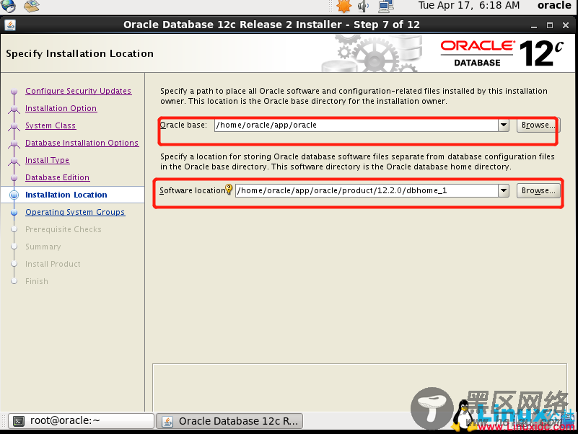Expand the Oracle base path dropdown
The width and height of the screenshot is (578, 434).
[x=504, y=125]
